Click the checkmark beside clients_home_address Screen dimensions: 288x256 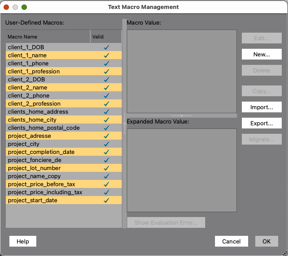tap(106, 111)
